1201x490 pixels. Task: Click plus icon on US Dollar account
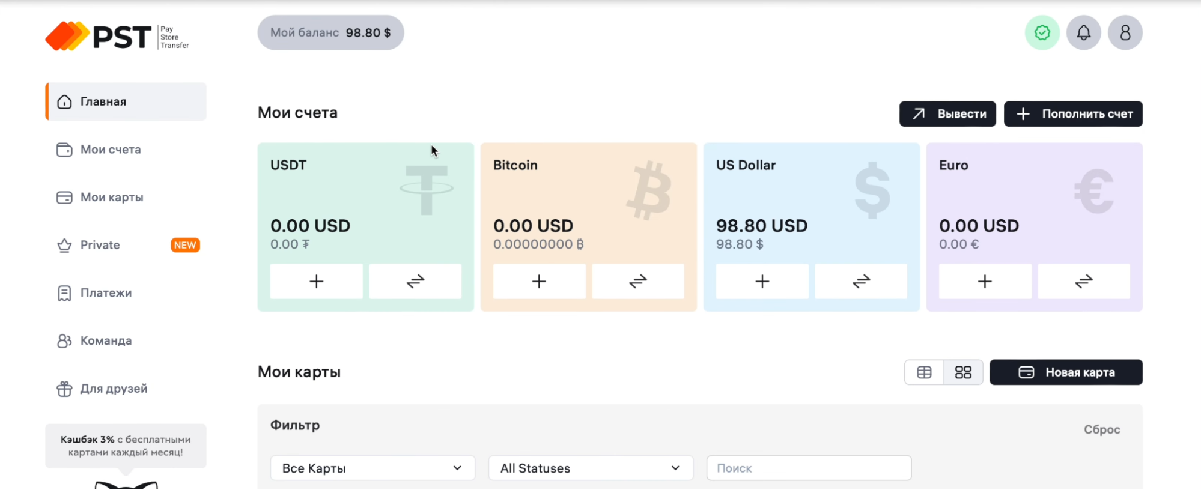(x=762, y=281)
